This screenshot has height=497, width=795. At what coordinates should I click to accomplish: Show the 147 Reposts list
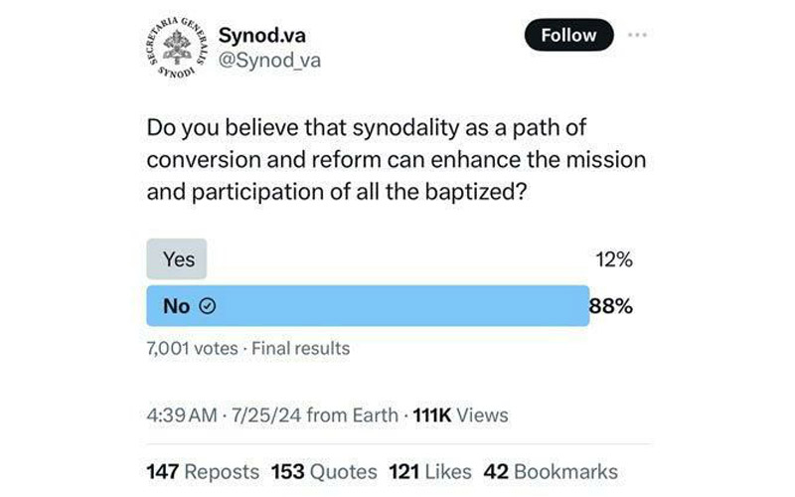(203, 471)
